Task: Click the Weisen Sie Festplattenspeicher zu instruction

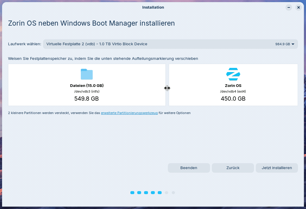Action: coord(103,58)
